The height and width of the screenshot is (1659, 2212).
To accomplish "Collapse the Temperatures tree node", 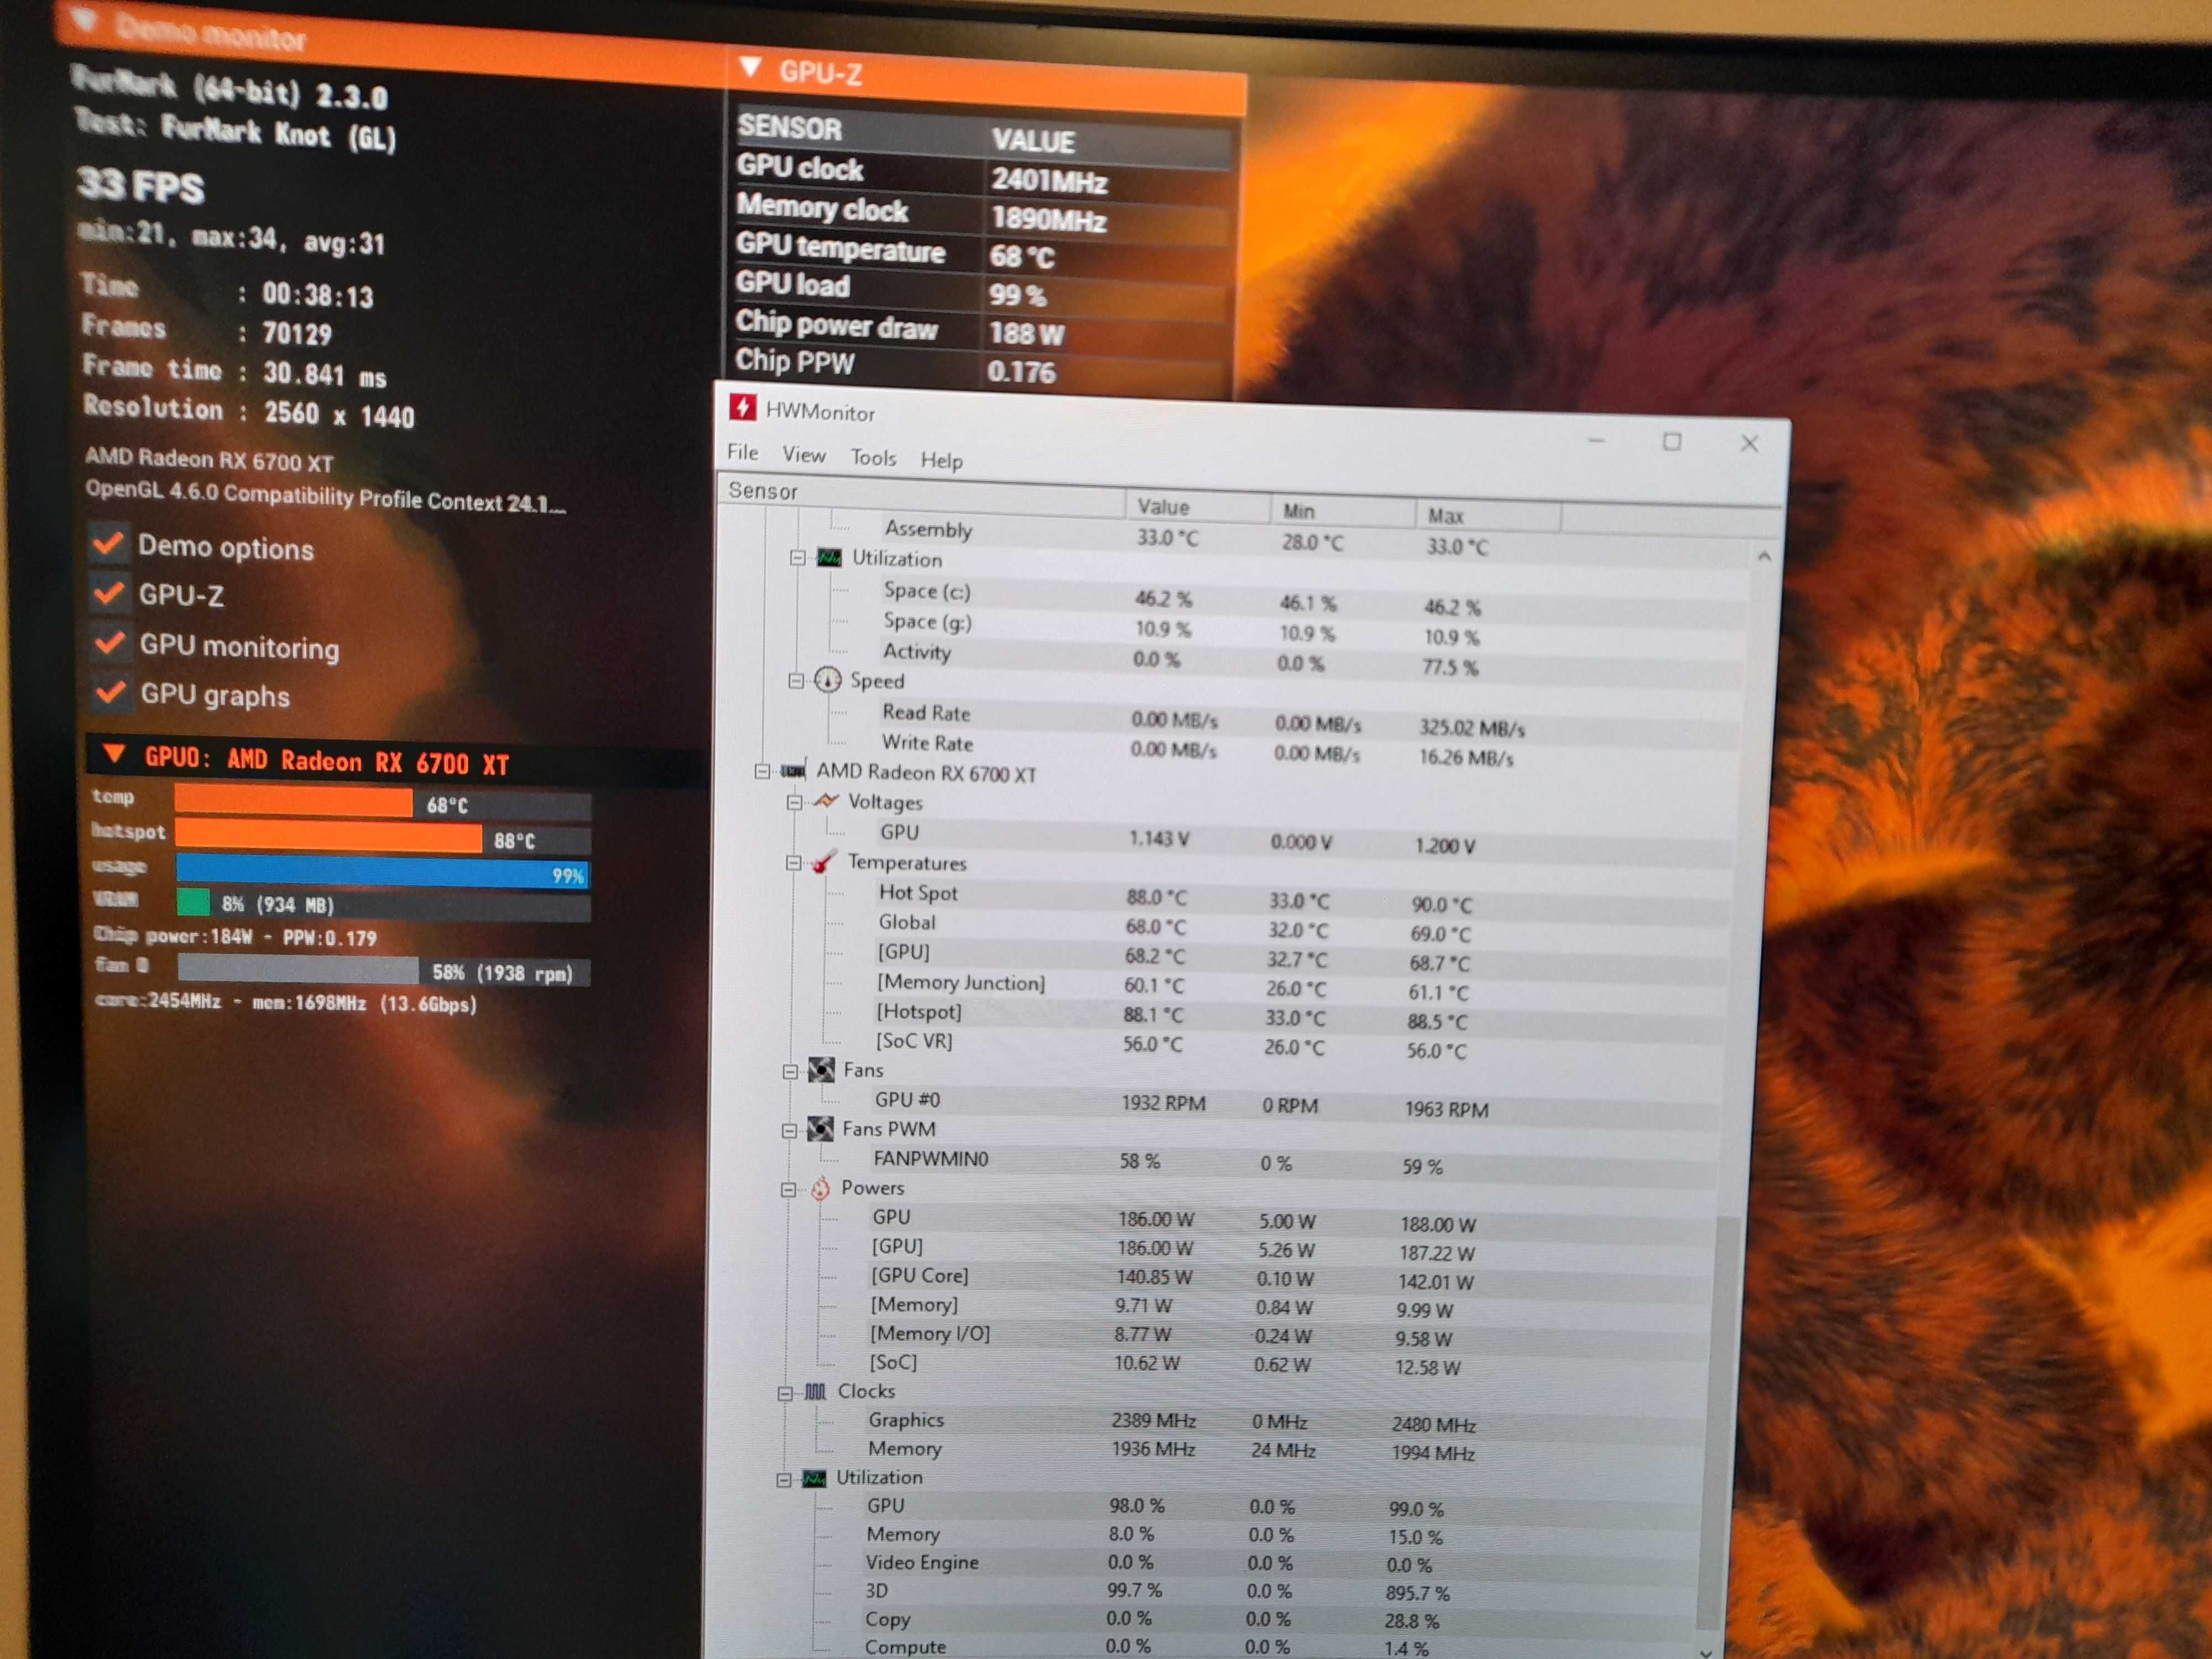I will pyautogui.click(x=793, y=863).
